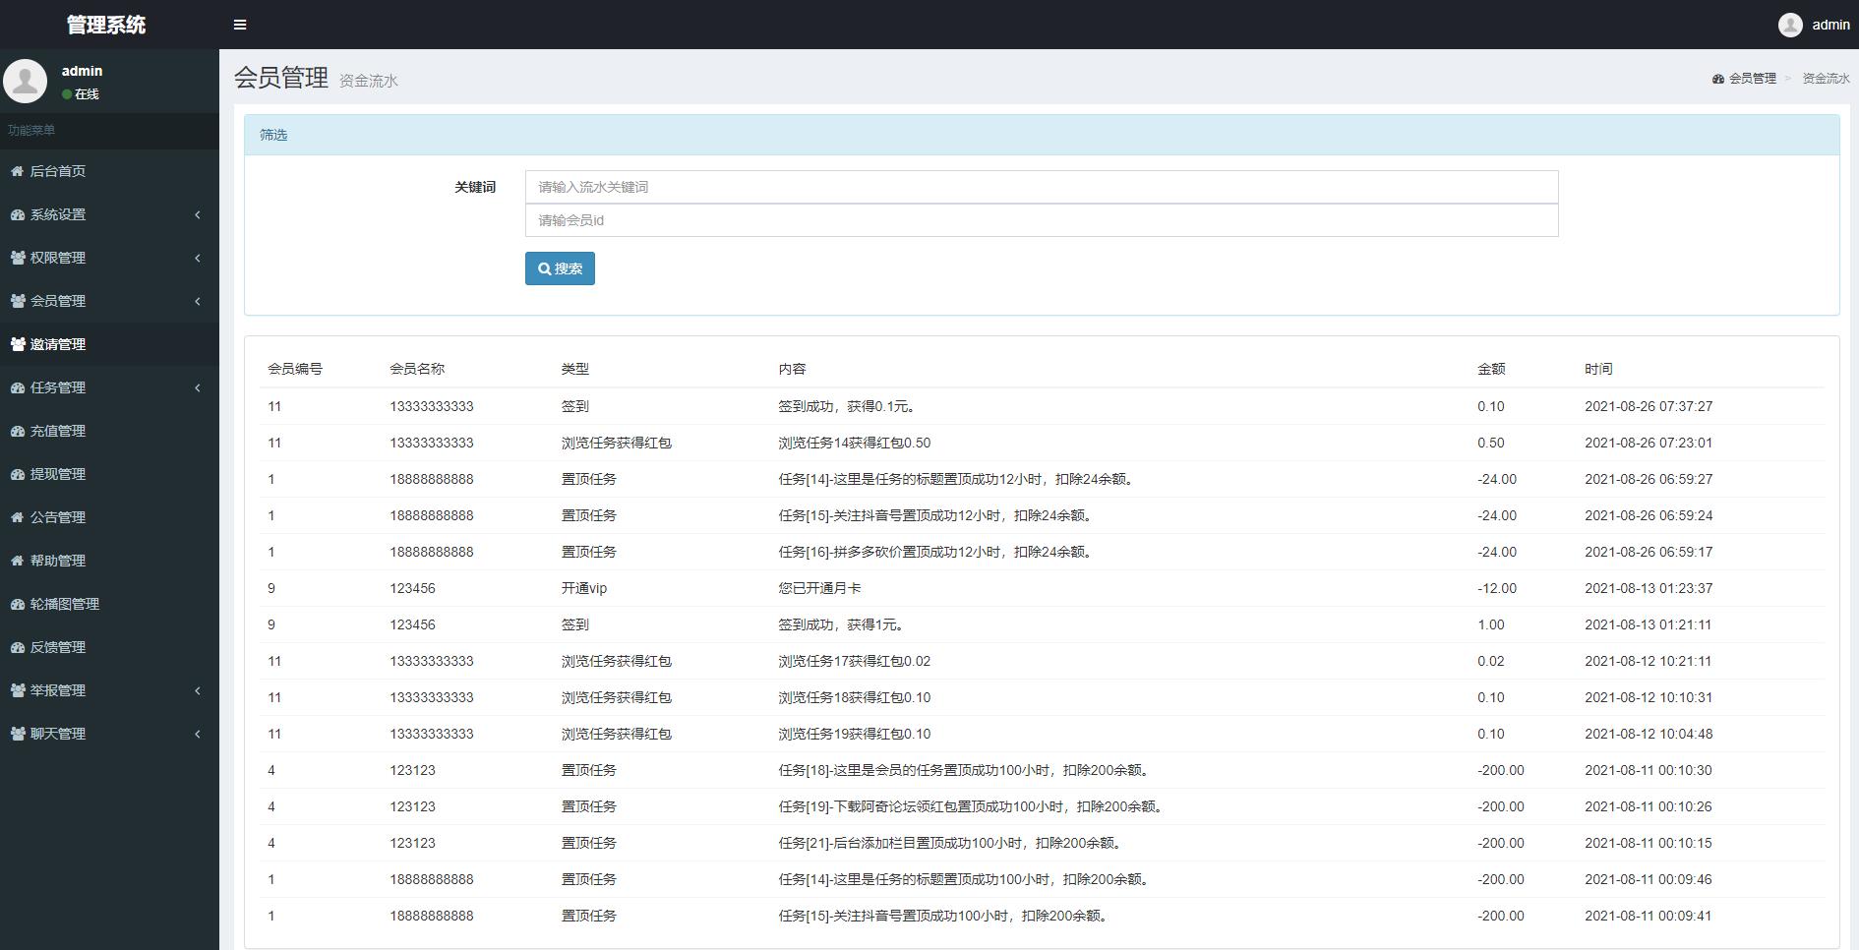1859x950 pixels.
Task: Click the 金额 column header
Action: click(1491, 369)
